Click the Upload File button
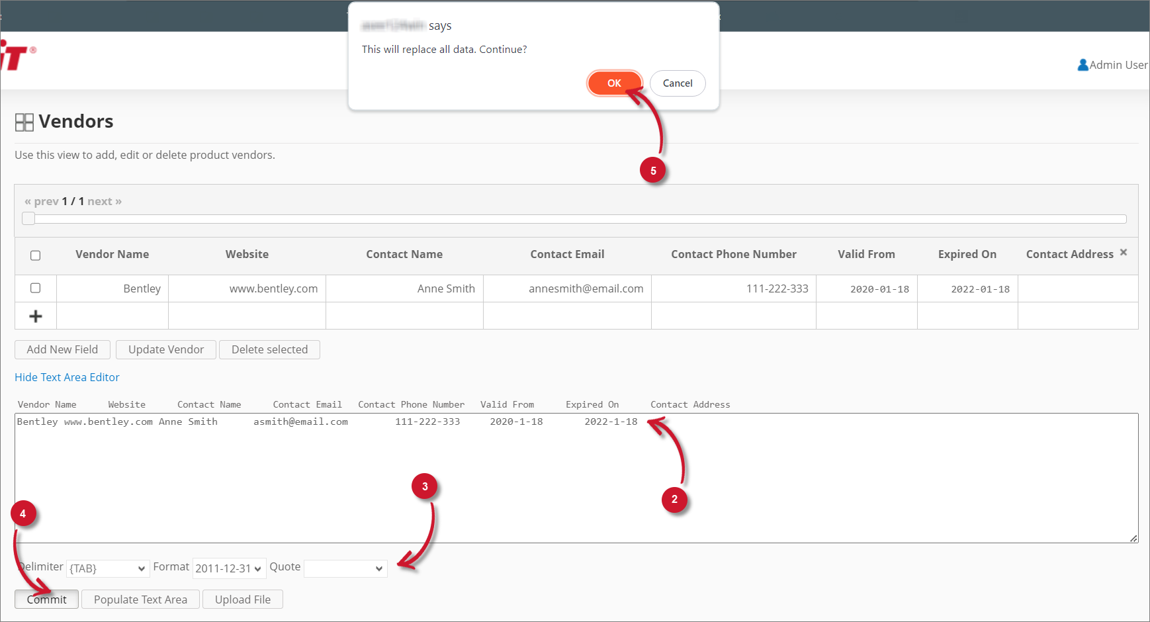This screenshot has width=1150, height=622. click(242, 600)
